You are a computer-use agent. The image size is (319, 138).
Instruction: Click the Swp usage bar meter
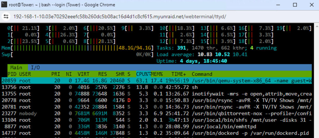(x=77, y=54)
